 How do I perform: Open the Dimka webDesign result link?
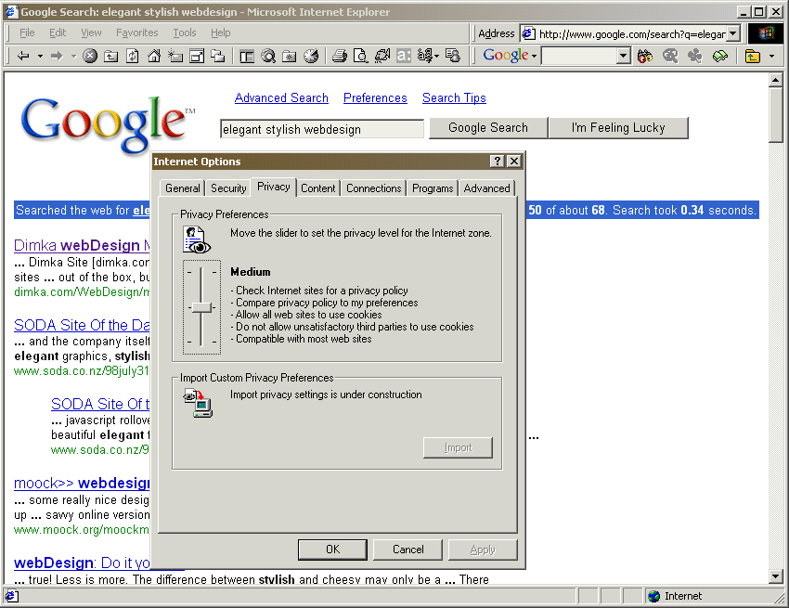coord(82,245)
